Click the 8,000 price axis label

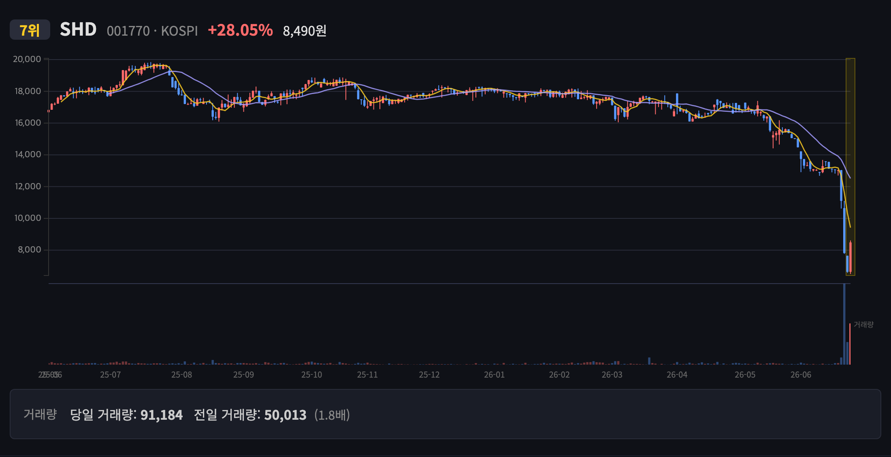point(30,250)
